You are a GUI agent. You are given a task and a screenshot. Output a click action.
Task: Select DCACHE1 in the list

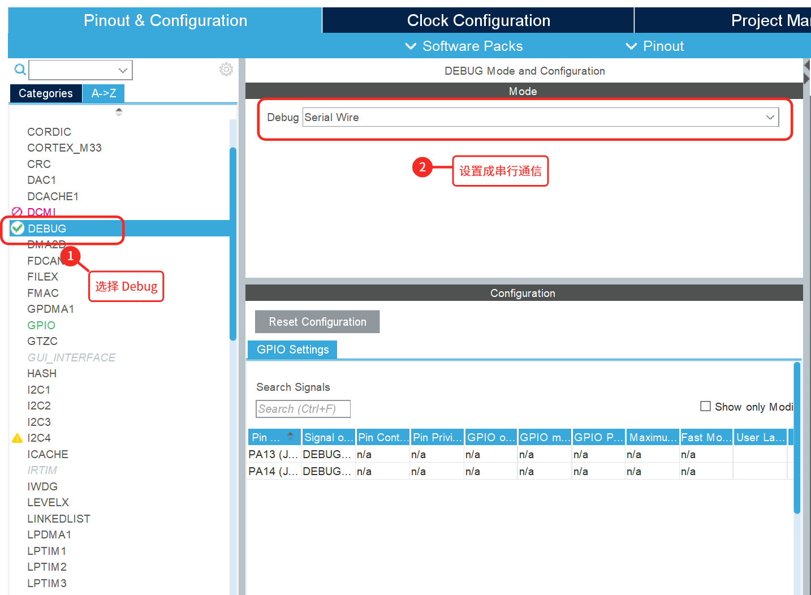pos(53,196)
